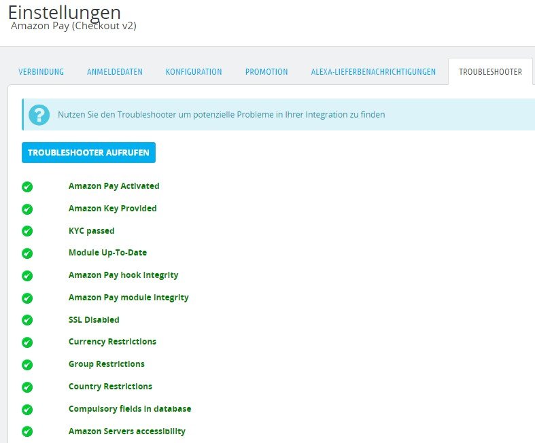This screenshot has width=535, height=443.
Task: Open the Konfiguration tab
Action: [194, 71]
